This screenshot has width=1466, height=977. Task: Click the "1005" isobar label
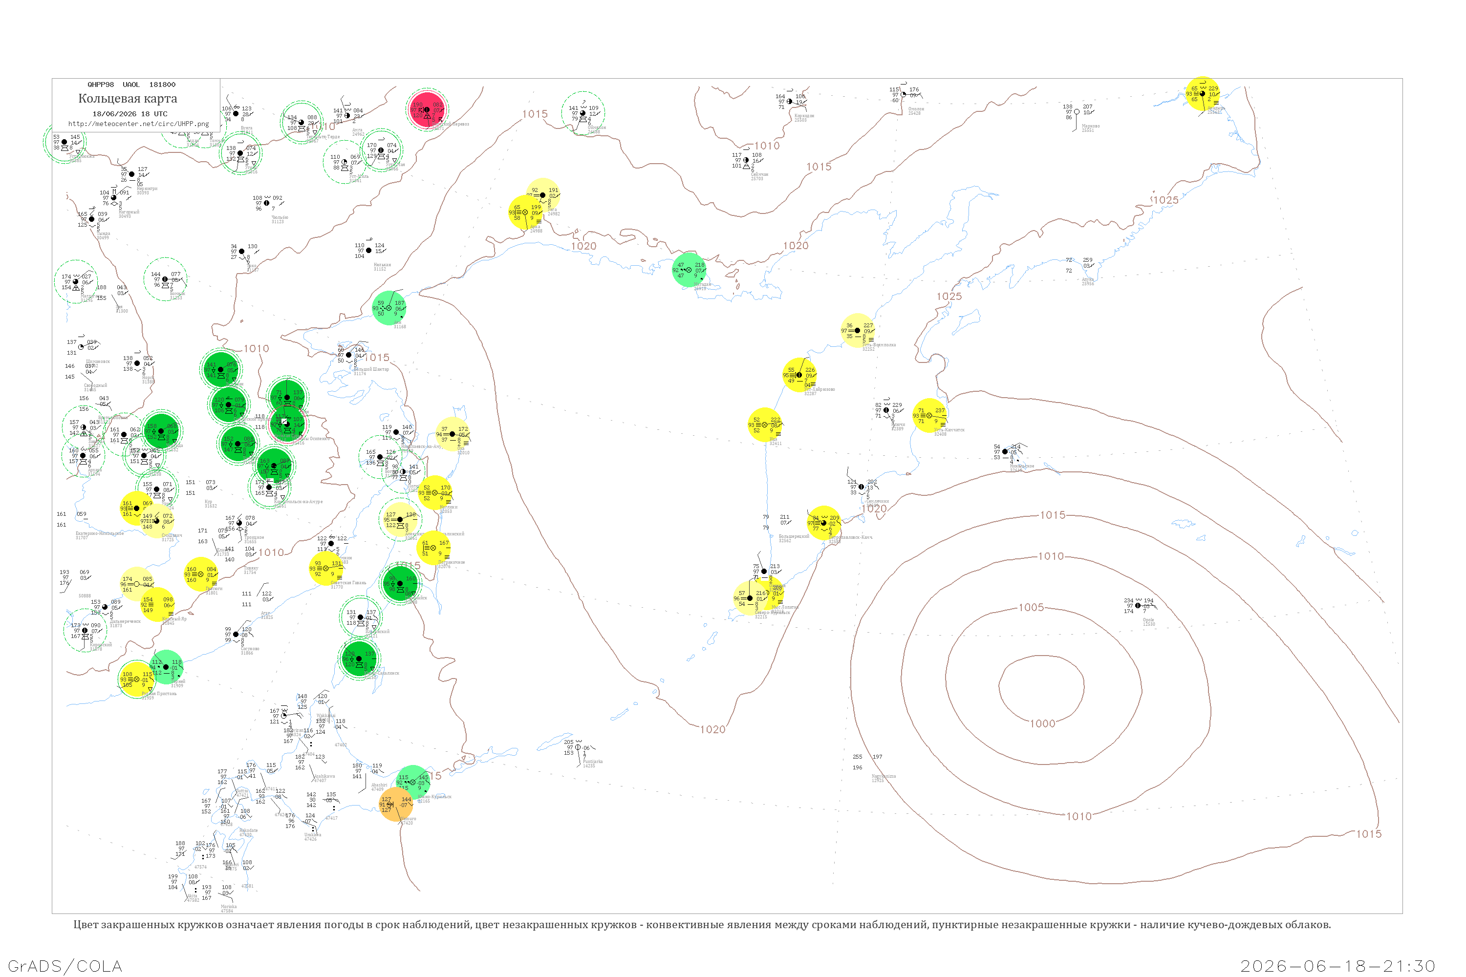click(x=1031, y=608)
